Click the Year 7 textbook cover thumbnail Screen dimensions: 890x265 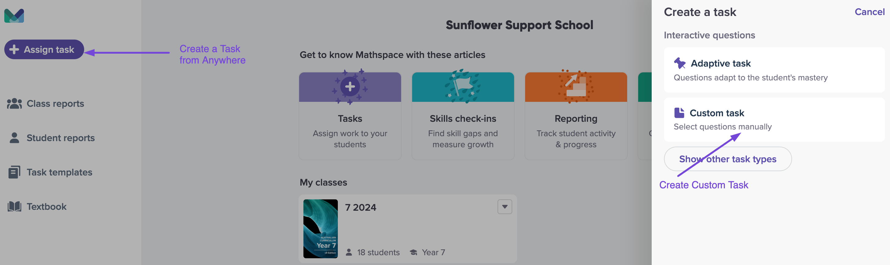click(x=321, y=229)
